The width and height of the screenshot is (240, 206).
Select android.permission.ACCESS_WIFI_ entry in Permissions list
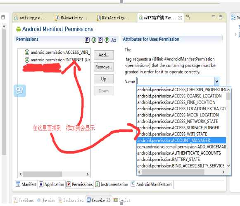click(x=57, y=52)
